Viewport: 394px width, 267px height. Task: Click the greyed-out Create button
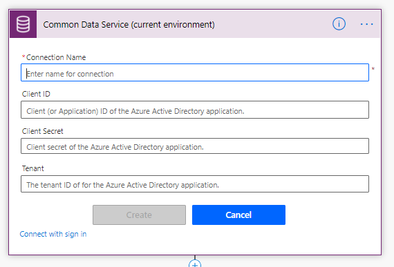(139, 215)
